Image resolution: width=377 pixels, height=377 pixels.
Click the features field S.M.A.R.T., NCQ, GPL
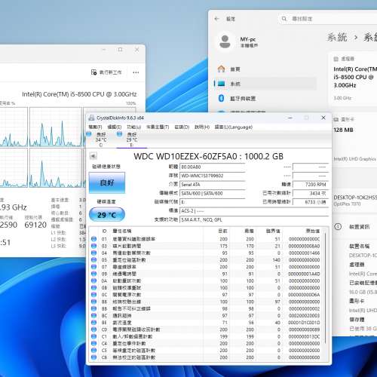click(x=254, y=219)
